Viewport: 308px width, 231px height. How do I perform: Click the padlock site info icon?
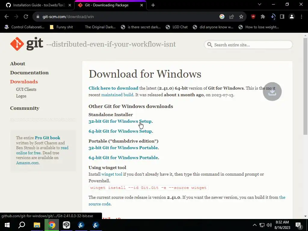pyautogui.click(x=38, y=17)
